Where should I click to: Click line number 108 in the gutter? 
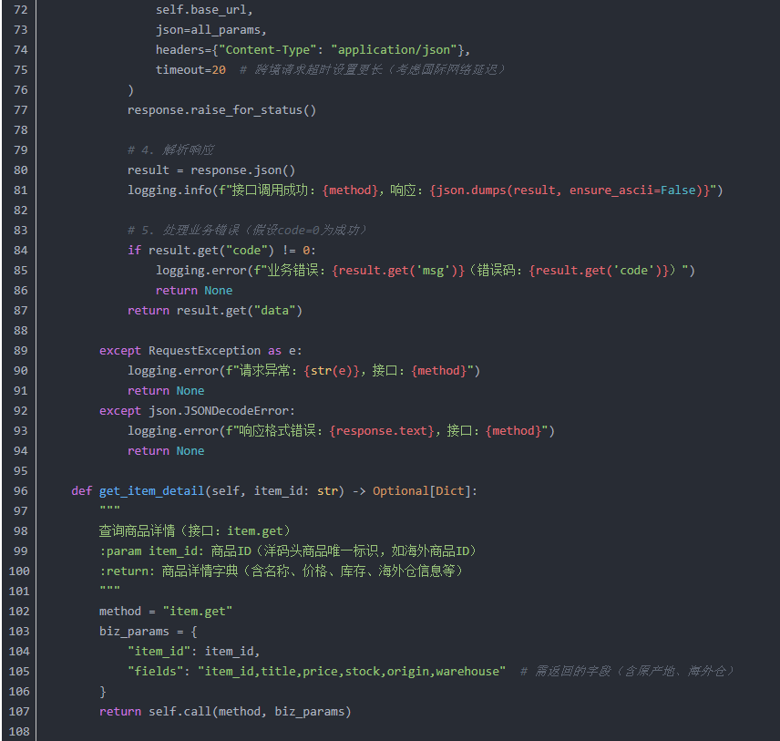(18, 732)
